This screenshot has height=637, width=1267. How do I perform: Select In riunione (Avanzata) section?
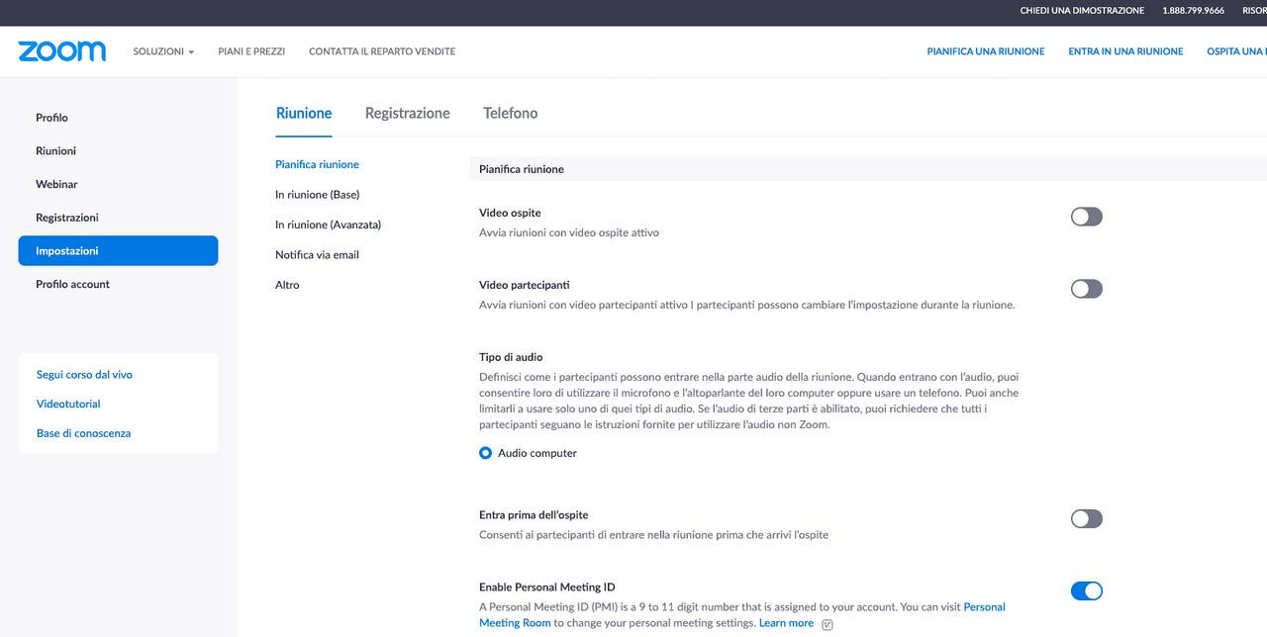click(x=328, y=224)
